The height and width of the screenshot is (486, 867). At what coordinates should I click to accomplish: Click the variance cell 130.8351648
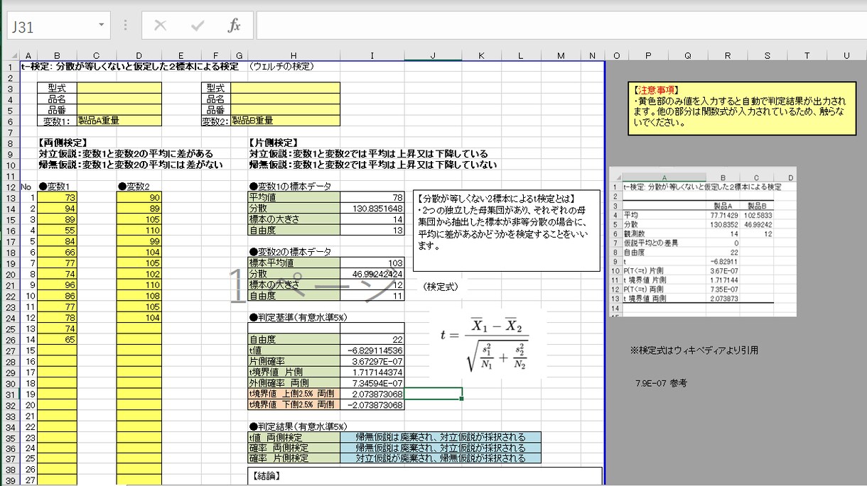tap(372, 209)
